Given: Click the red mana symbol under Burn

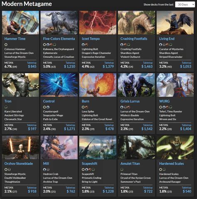Looking at the screenshot, I should (x=86, y=107).
